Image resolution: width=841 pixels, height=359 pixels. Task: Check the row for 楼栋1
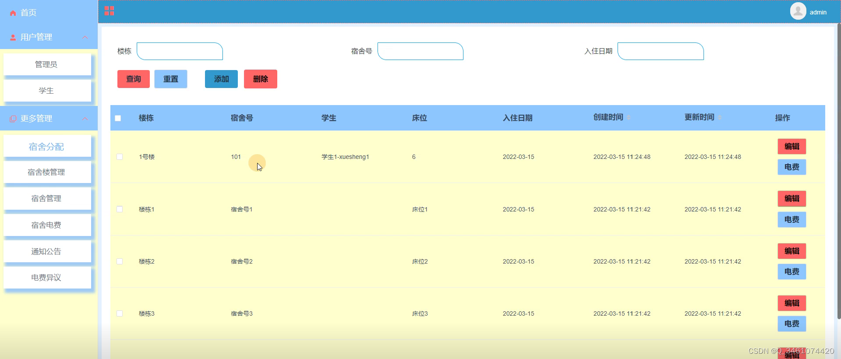(x=120, y=209)
